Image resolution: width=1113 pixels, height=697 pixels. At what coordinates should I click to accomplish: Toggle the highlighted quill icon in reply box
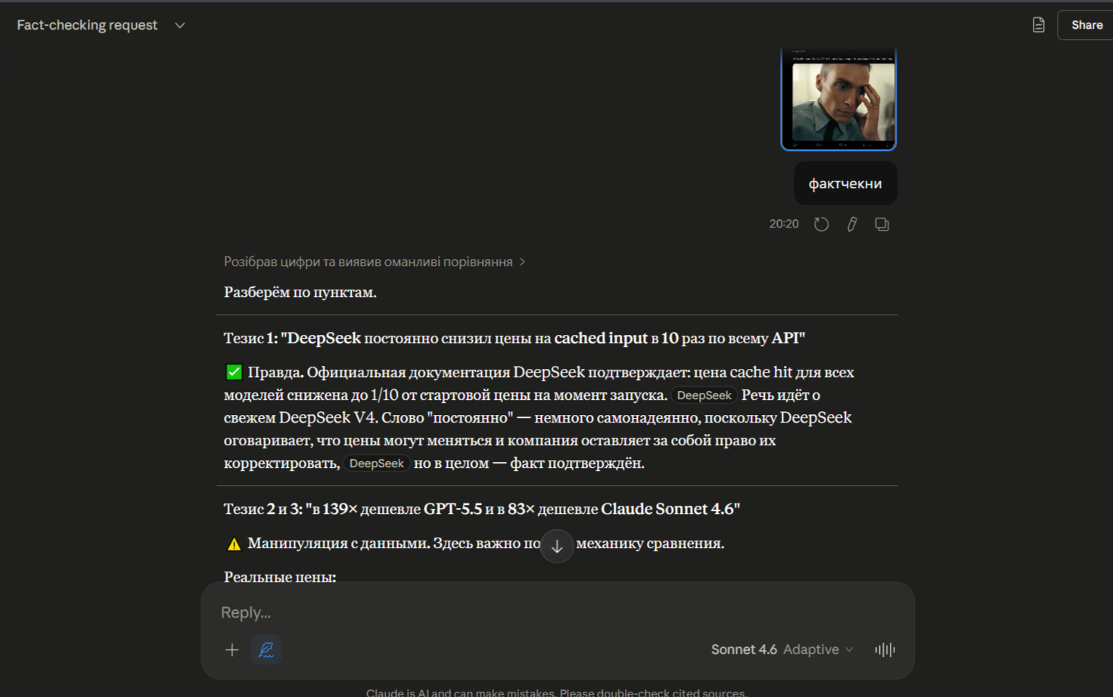pyautogui.click(x=266, y=649)
